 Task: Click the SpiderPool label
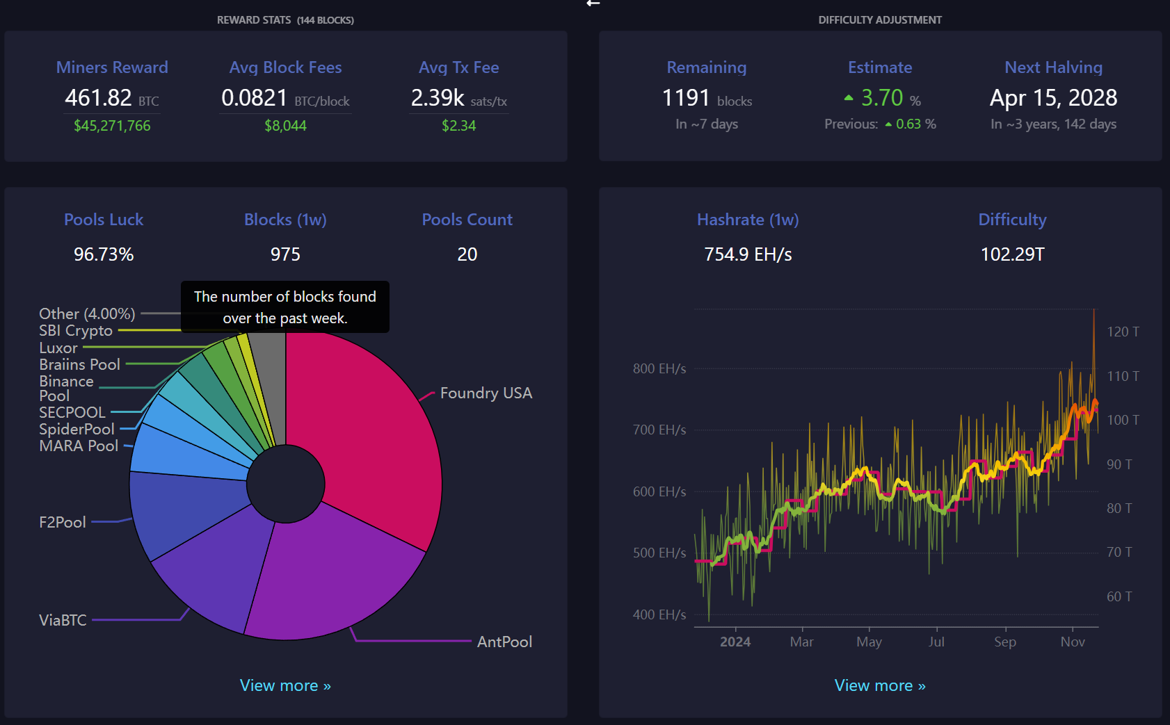tap(77, 429)
